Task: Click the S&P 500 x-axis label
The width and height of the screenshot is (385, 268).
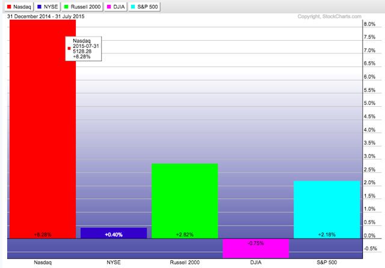Action: 327,263
